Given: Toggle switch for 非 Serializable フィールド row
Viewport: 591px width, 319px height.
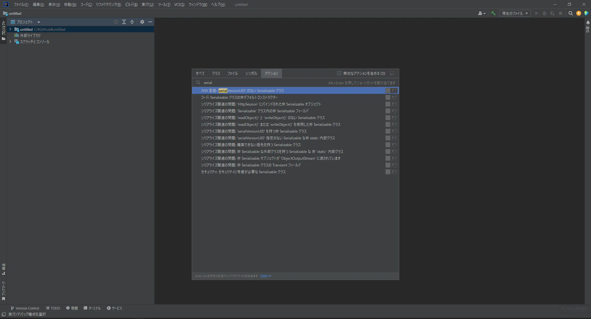Looking at the screenshot, I should pos(391,111).
